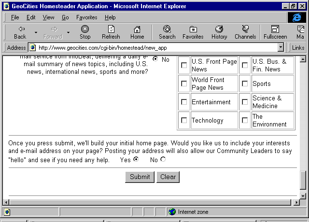The image size is (309, 222).
Task: Check the Science & Medicine checkbox
Action: [245, 102]
